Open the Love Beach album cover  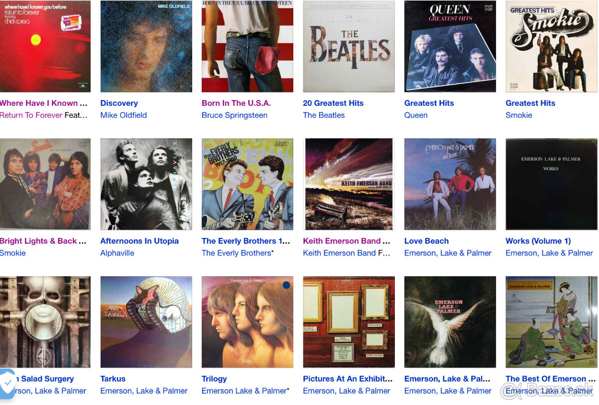pos(450,184)
